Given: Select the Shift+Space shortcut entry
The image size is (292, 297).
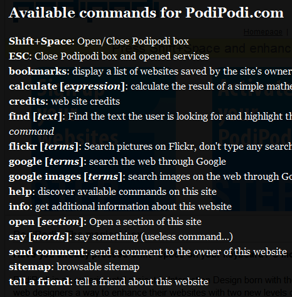Looking at the screenshot, I should [x=40, y=41].
